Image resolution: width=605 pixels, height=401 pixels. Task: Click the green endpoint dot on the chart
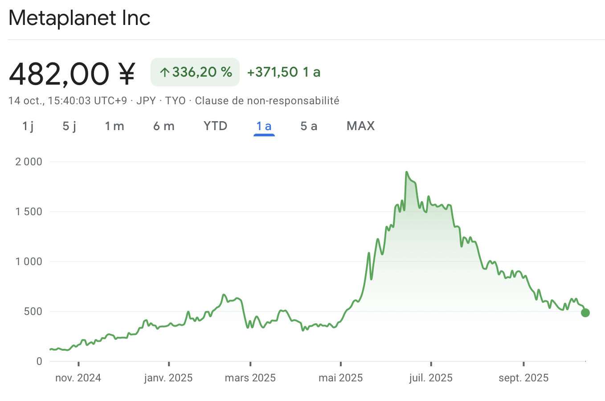pos(585,313)
